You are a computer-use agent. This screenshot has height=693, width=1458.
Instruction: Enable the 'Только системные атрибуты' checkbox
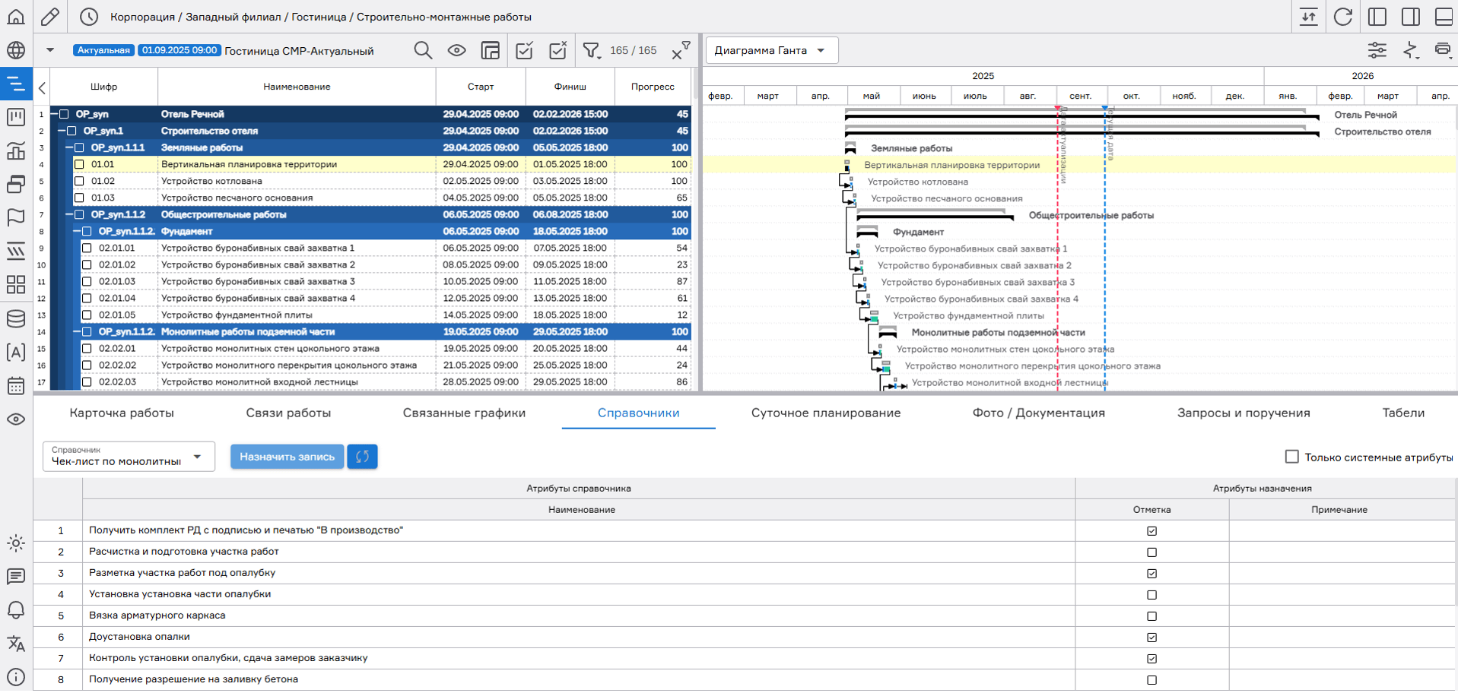[1291, 457]
